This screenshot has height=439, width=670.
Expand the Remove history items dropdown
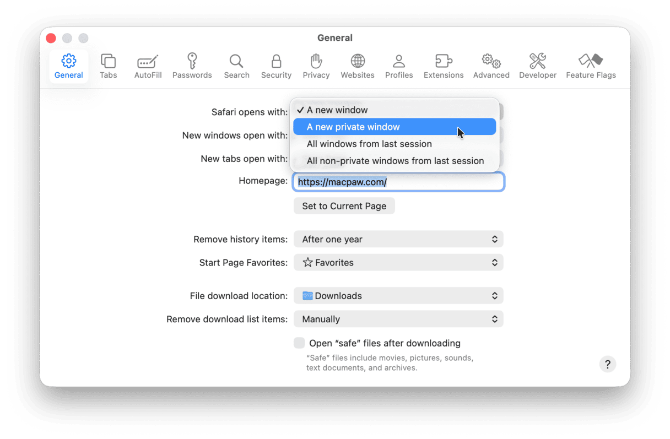point(398,239)
